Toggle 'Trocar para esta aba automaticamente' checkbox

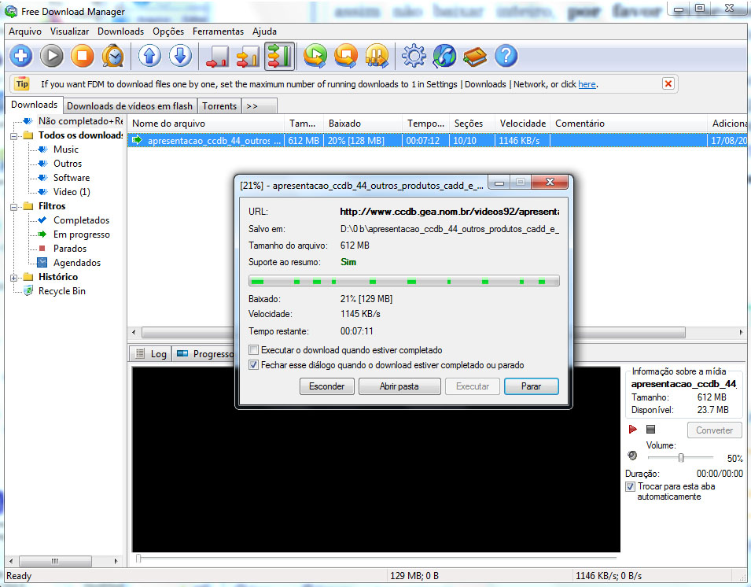pyautogui.click(x=630, y=487)
